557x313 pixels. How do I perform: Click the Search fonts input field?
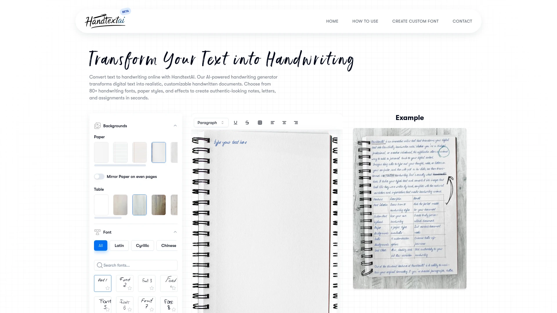(x=135, y=265)
